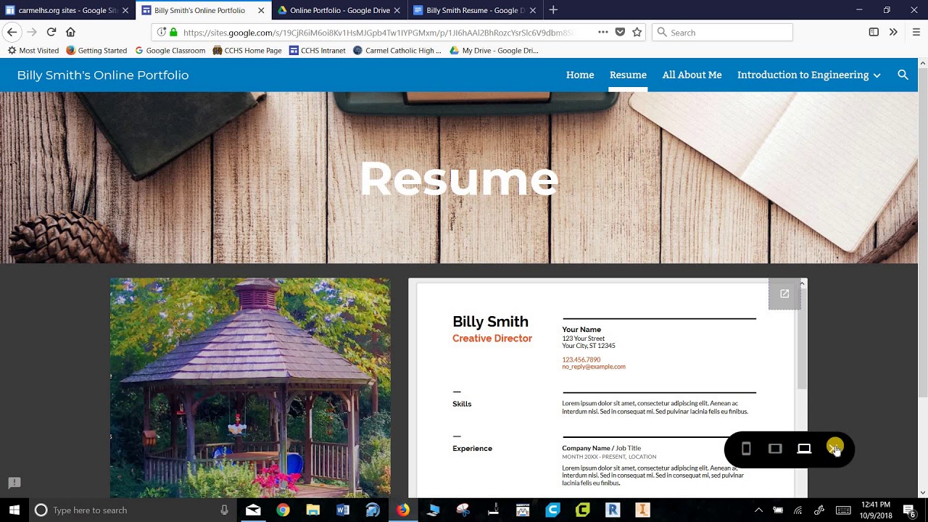Expand Introduction to Engineering submenu
The width and height of the screenshot is (928, 522).
point(877,75)
